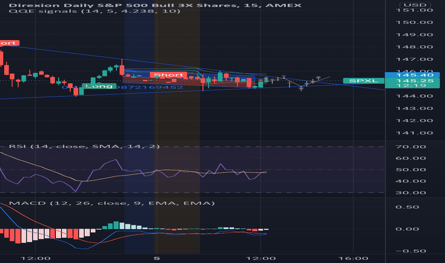
Task: Click the partially visible red ort label
Action: tap(10, 43)
